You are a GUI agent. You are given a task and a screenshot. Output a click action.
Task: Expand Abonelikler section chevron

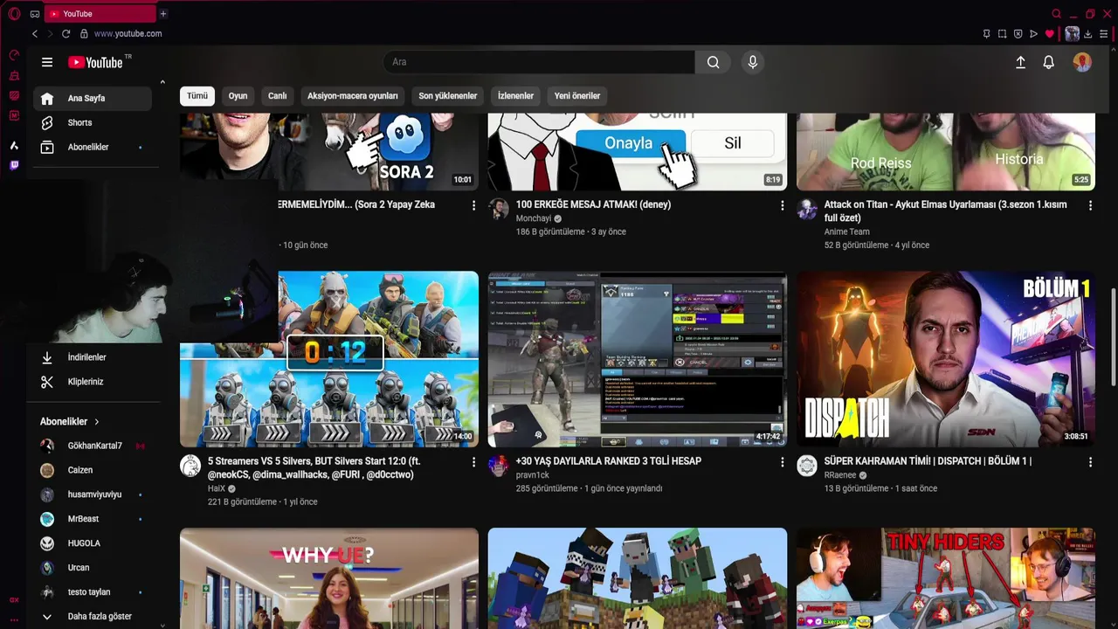click(x=96, y=421)
